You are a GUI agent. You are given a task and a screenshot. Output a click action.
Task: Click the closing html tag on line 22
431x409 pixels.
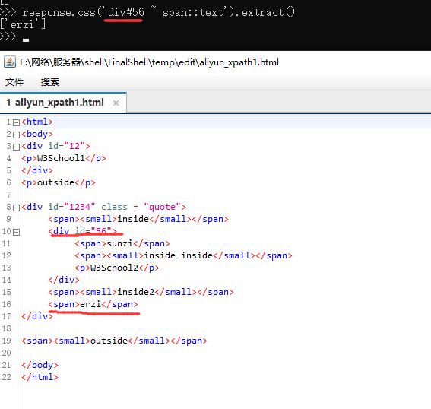pyautogui.click(x=40, y=377)
